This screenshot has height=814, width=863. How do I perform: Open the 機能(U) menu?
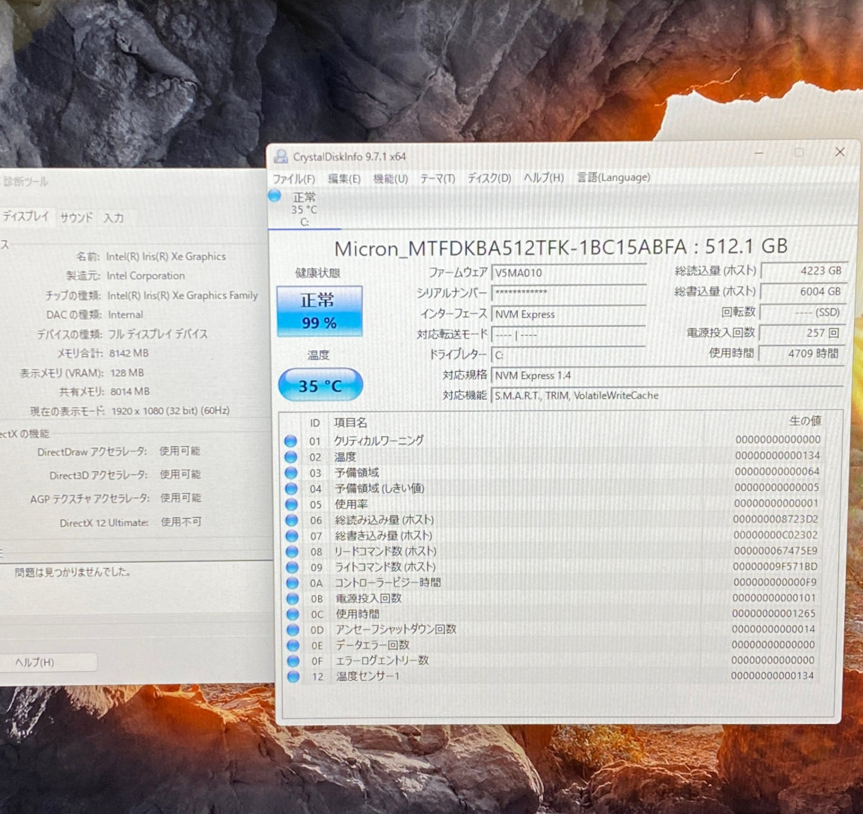coord(390,179)
